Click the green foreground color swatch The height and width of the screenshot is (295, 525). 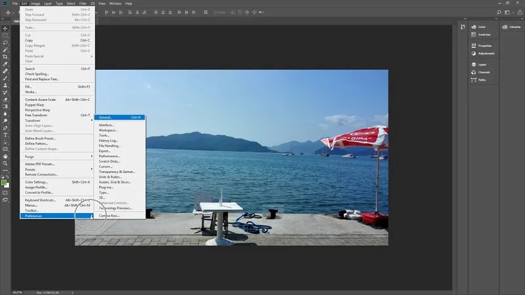5,182
